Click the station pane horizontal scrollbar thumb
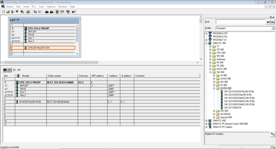 (x=51, y=62)
